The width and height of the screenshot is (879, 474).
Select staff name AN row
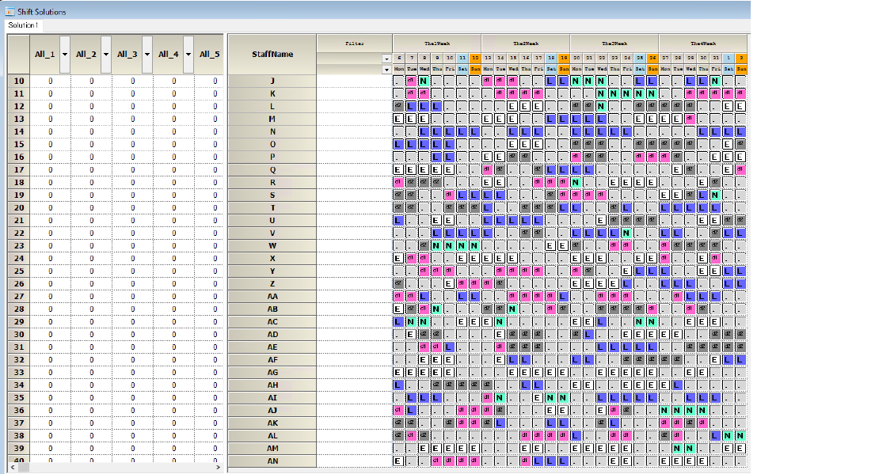point(272,461)
